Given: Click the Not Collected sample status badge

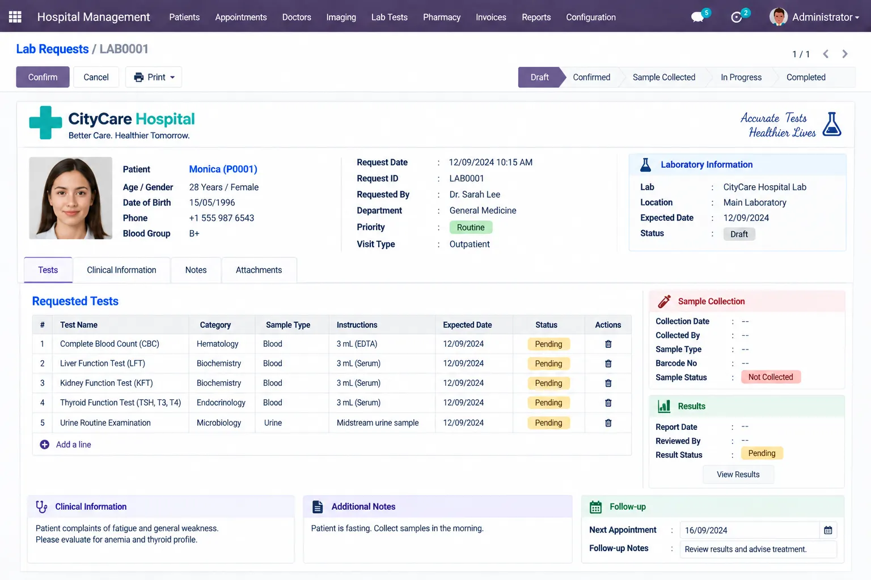Looking at the screenshot, I should pyautogui.click(x=771, y=377).
